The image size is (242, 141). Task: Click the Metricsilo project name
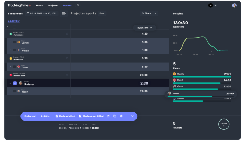point(18,59)
